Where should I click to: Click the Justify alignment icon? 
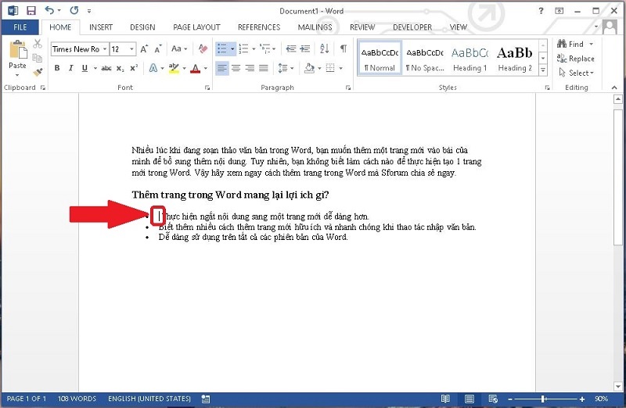(264, 68)
